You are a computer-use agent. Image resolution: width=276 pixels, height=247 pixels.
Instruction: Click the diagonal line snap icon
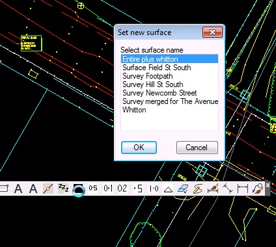48,188
